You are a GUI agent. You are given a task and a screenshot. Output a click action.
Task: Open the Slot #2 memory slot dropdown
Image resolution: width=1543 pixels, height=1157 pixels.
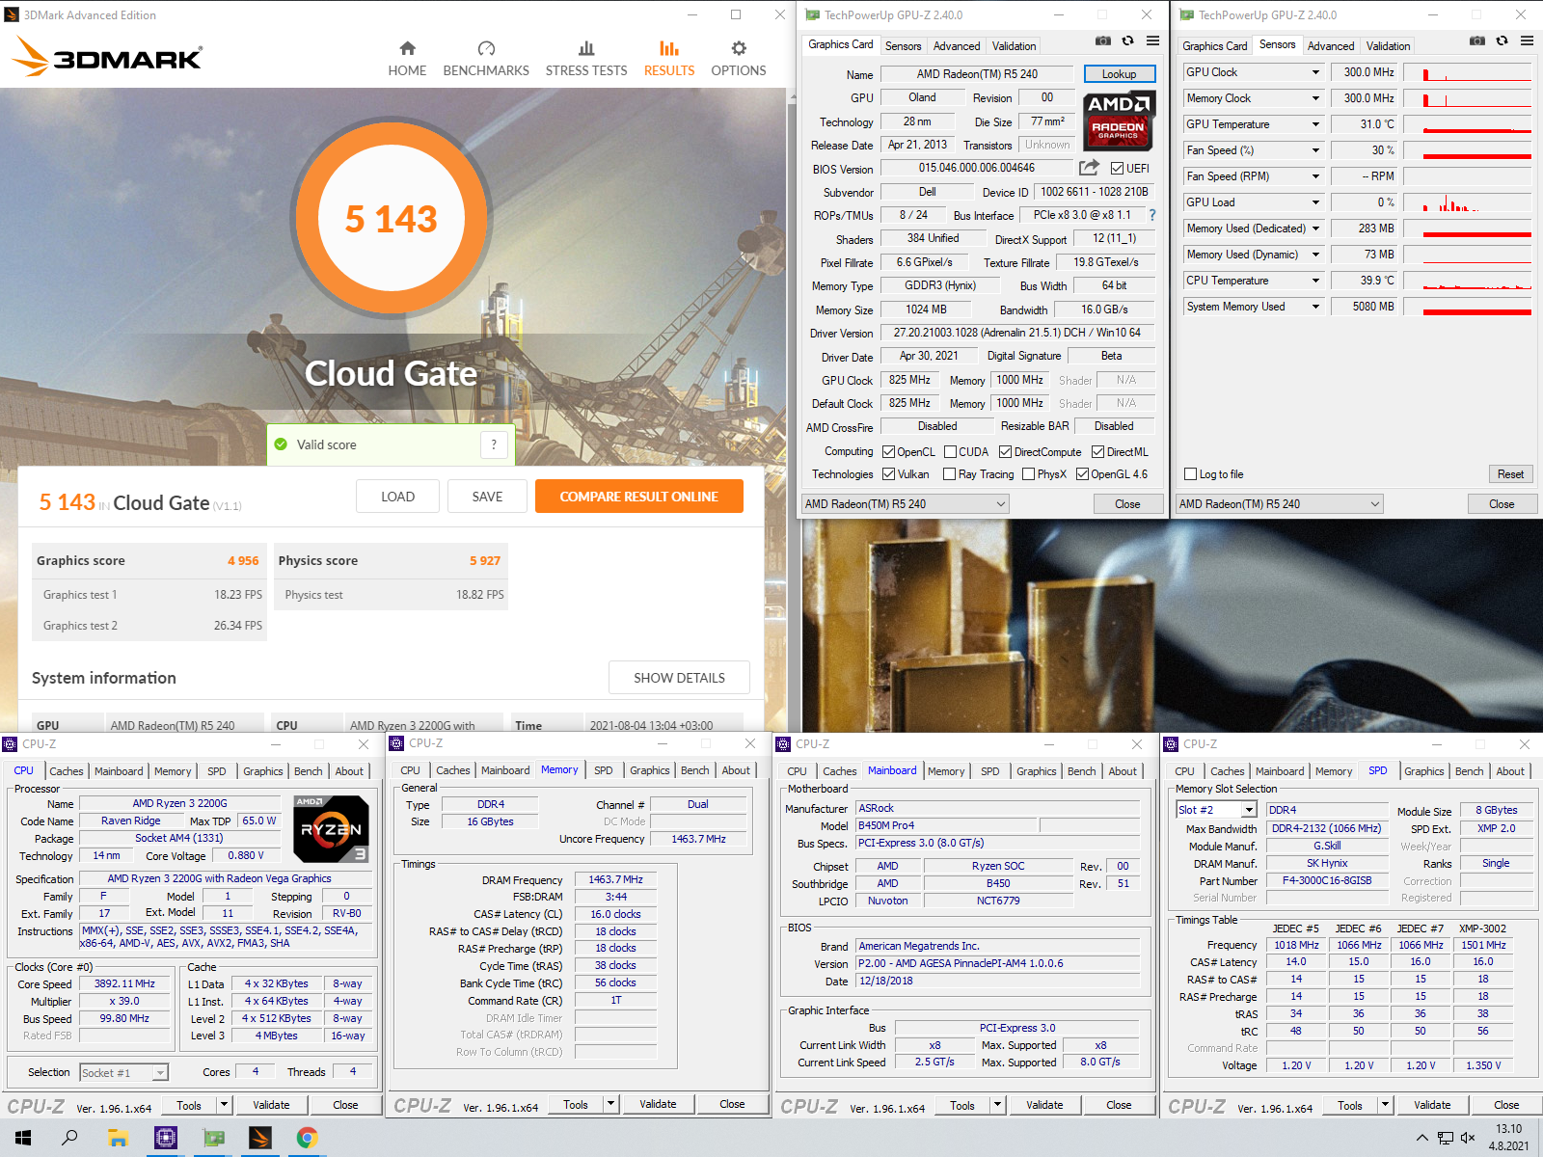pyautogui.click(x=1217, y=810)
